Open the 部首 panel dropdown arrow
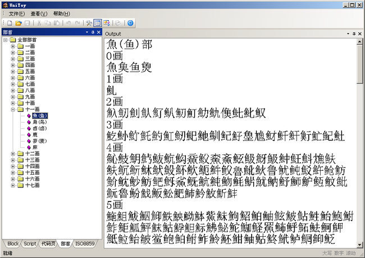This screenshot has height=258, width=365. pyautogui.click(x=87, y=32)
